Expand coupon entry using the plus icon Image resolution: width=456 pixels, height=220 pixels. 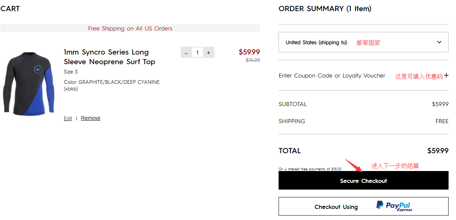tap(446, 75)
